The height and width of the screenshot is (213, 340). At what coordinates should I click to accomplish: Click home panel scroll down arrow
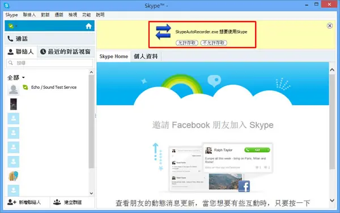point(332,201)
